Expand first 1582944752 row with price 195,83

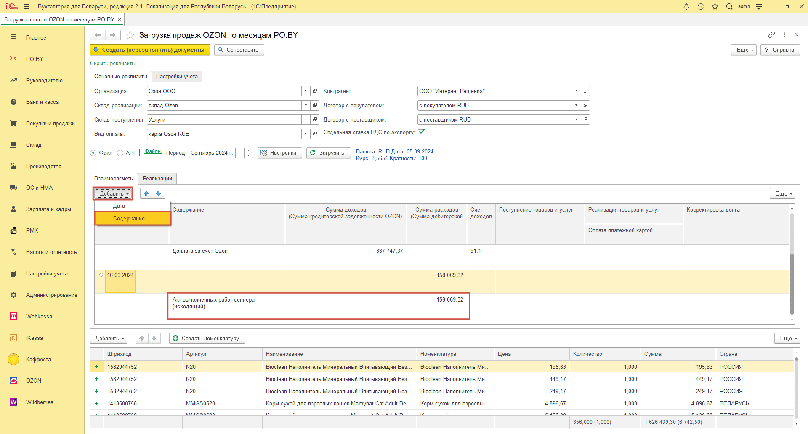97,367
